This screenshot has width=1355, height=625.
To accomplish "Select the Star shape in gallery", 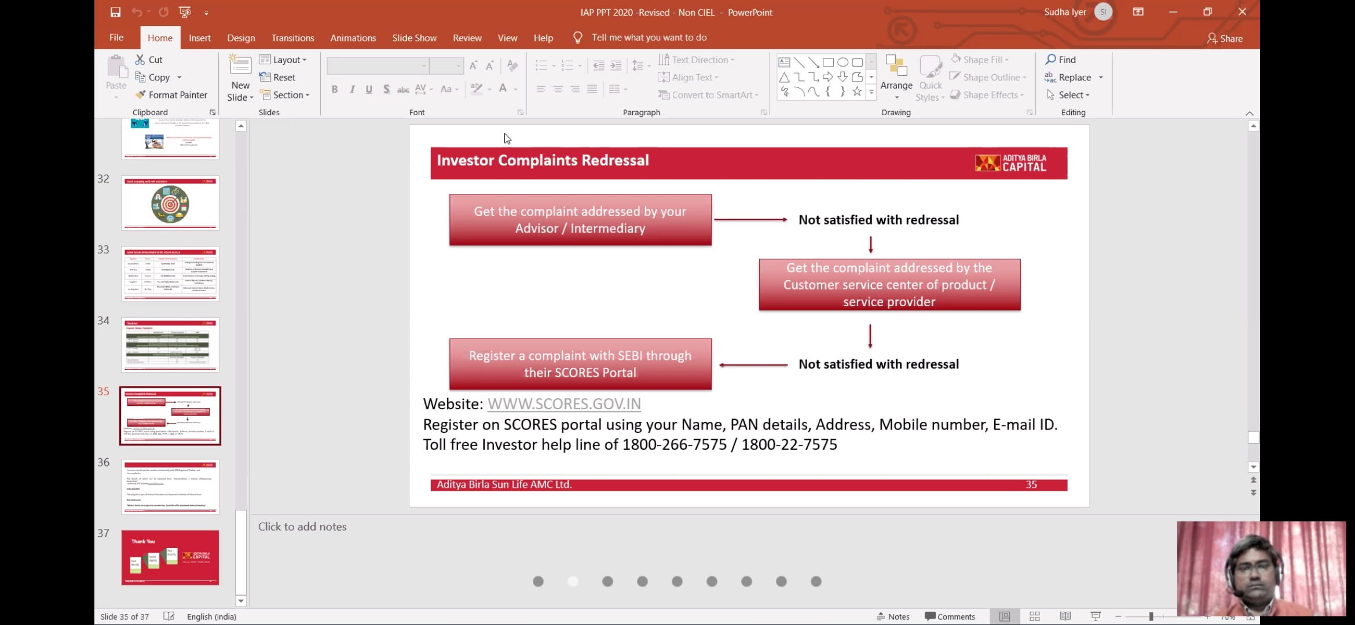I will coord(857,91).
